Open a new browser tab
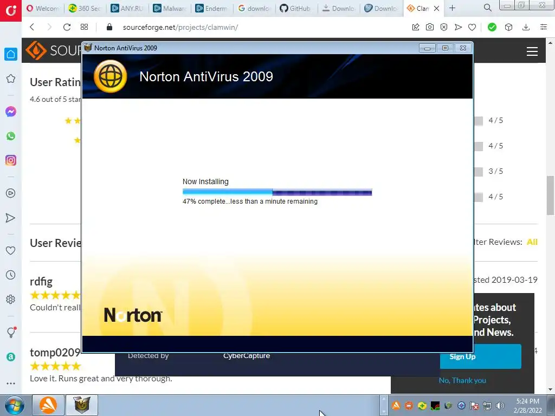Screen dimensions: 555x416 click(452, 8)
